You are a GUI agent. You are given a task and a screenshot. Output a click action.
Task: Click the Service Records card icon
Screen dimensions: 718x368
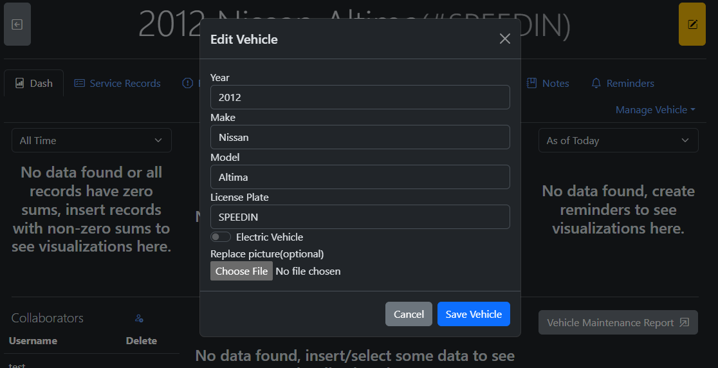point(79,83)
